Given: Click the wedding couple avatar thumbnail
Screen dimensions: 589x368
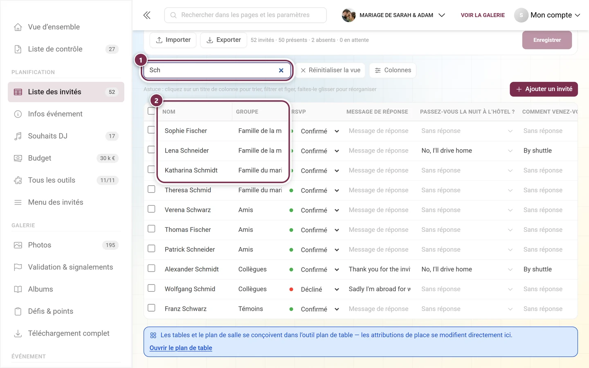Looking at the screenshot, I should [x=348, y=15].
